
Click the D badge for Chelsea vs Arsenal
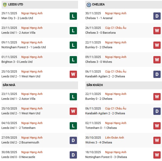point(157,16)
